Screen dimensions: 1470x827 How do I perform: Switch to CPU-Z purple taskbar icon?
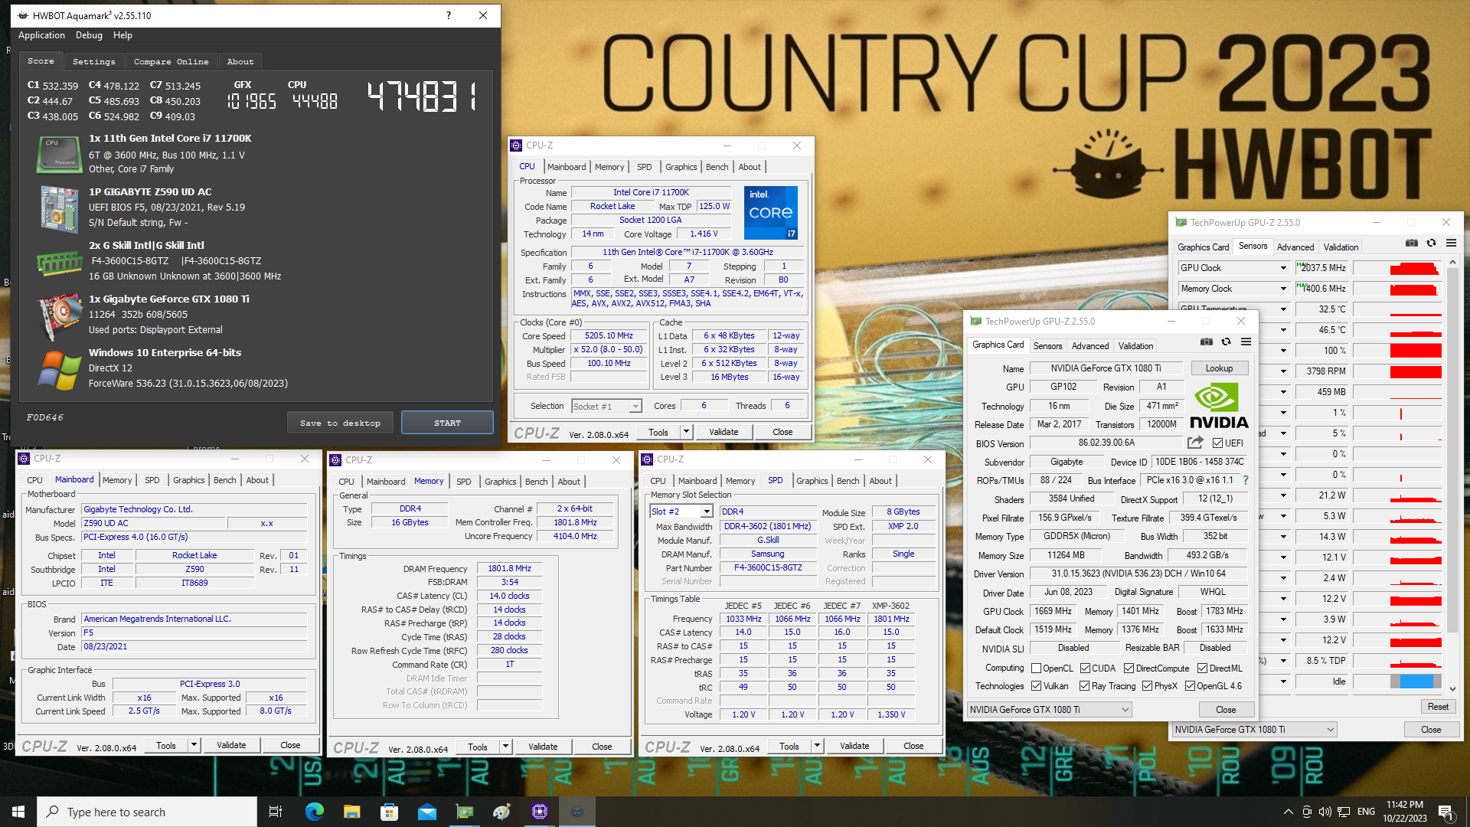point(540,812)
